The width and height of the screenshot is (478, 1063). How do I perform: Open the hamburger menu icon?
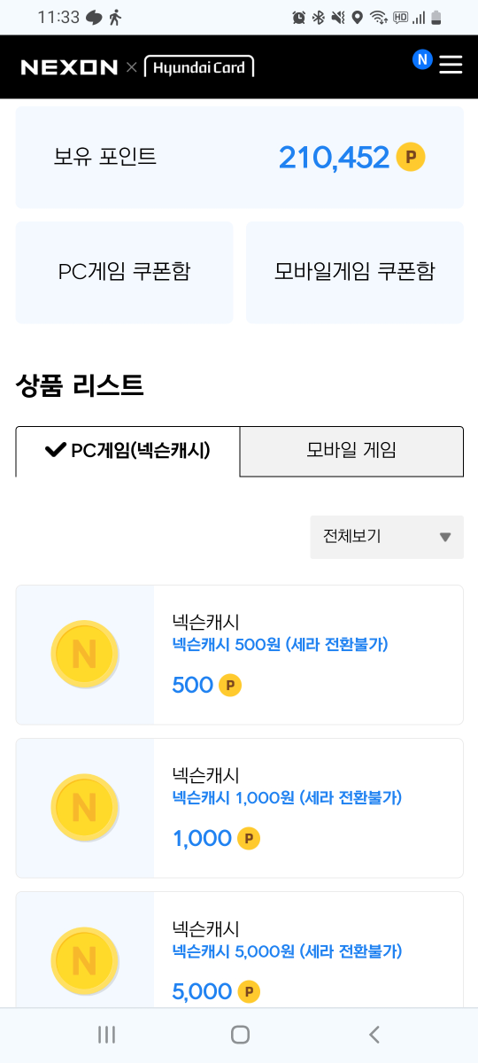pyautogui.click(x=451, y=66)
